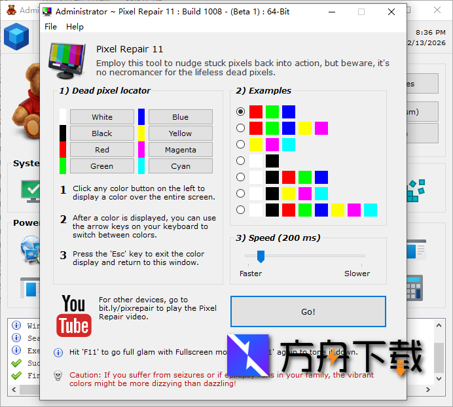Click the green swatch beside Green button
The height and width of the screenshot is (407, 453).
tap(63, 166)
